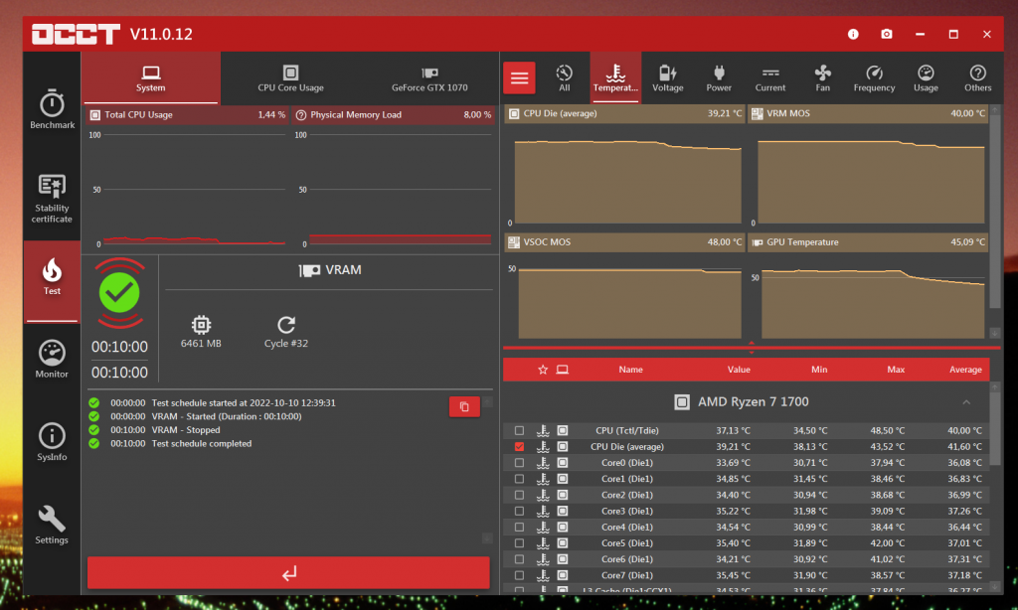Select the Temperature sensors tab

tap(615, 78)
